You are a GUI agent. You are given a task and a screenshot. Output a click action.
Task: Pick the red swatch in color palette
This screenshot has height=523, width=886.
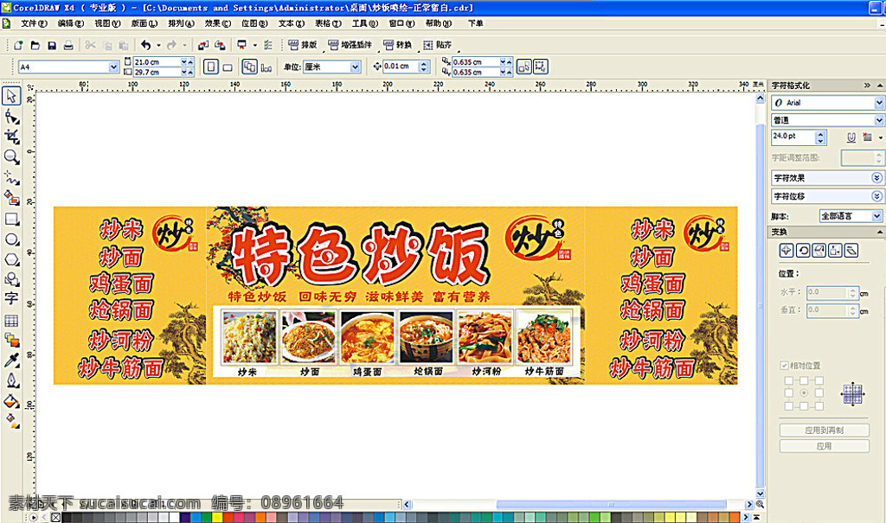pos(228,517)
